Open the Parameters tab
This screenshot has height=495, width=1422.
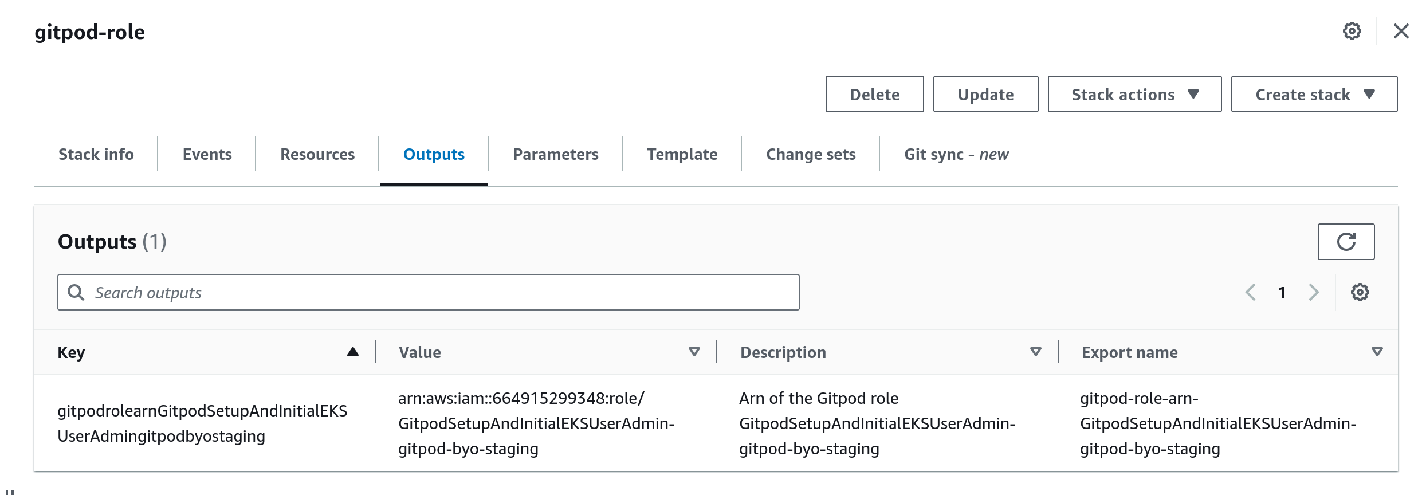coord(555,154)
